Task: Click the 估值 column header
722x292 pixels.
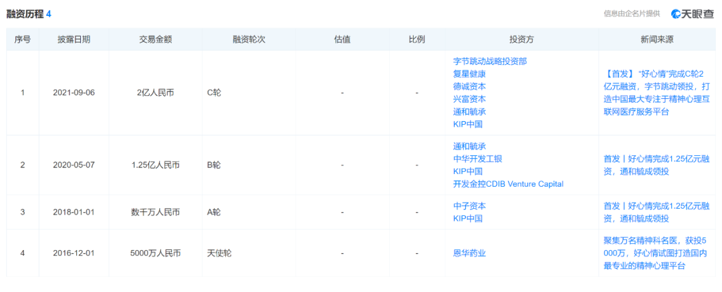Action: [342, 39]
